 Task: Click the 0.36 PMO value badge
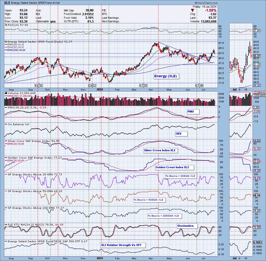[256, 107]
